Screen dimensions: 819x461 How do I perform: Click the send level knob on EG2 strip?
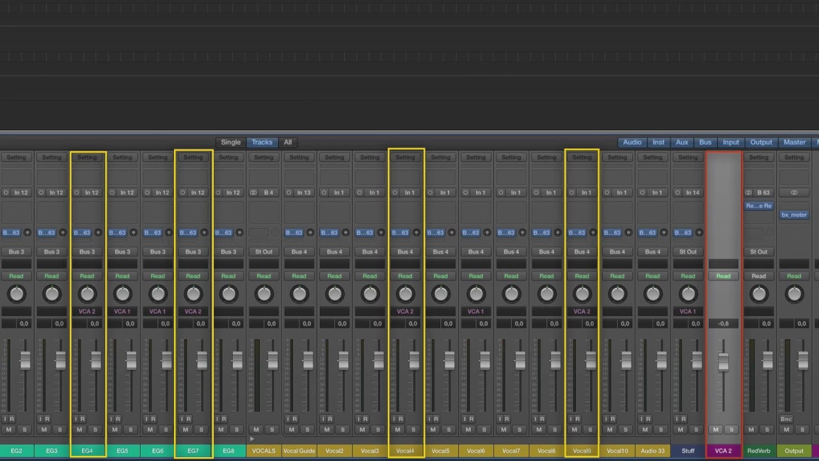[28, 233]
